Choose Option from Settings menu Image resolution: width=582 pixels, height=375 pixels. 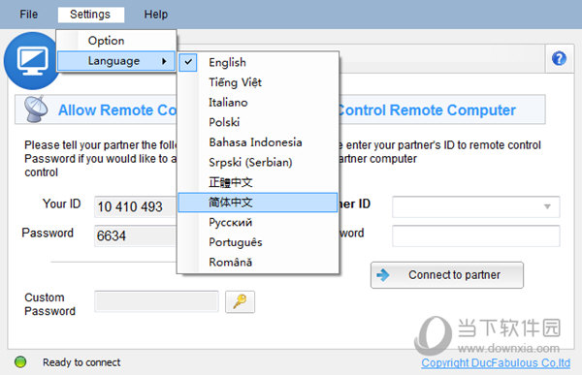(116, 41)
